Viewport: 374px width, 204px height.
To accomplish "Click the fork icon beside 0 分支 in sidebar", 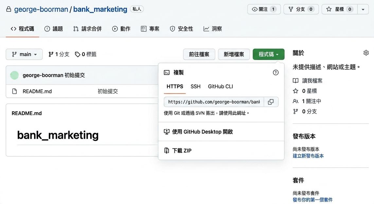I will [x=295, y=111].
